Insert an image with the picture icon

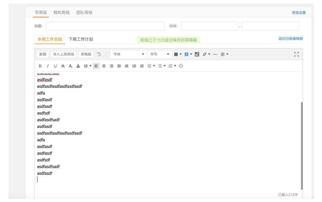197,54
